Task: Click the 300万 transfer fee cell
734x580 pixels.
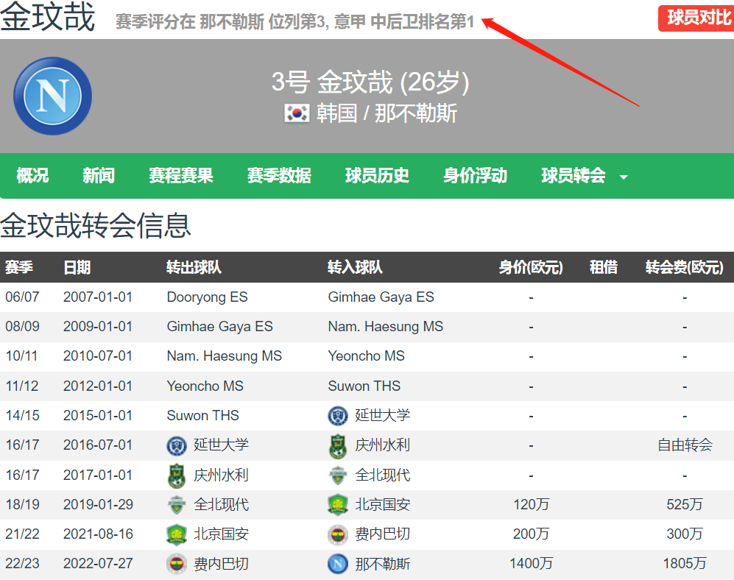Action: tap(685, 534)
